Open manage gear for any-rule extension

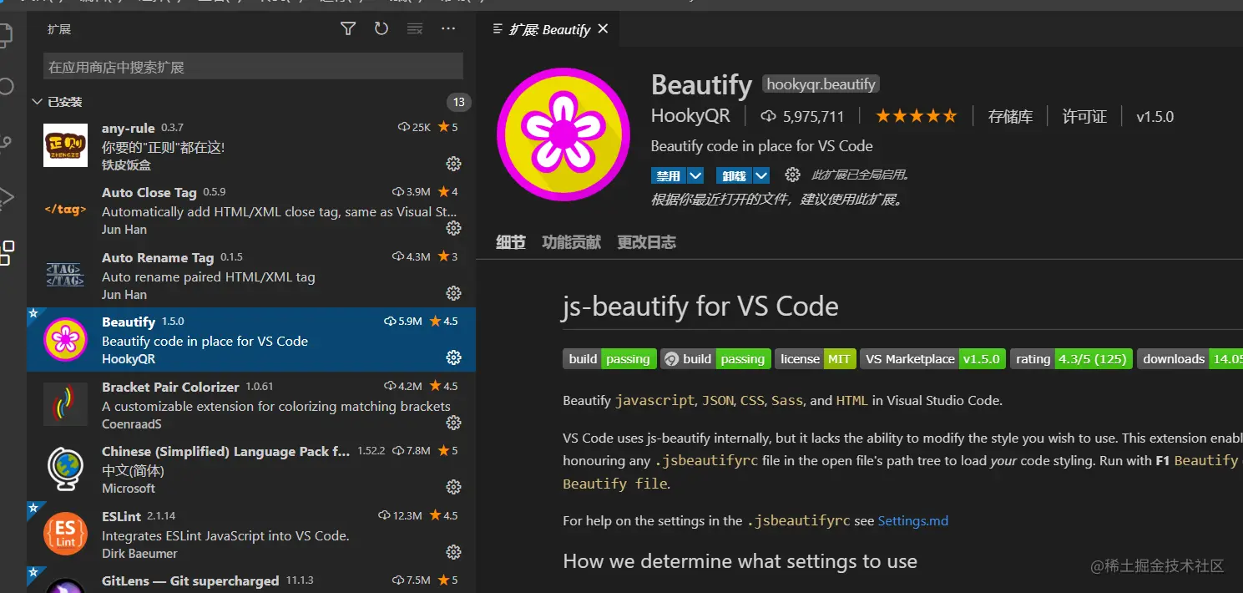453,163
